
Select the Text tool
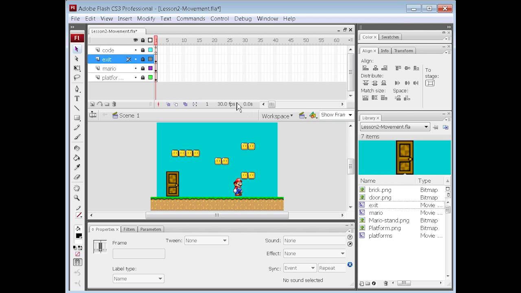pyautogui.click(x=77, y=98)
